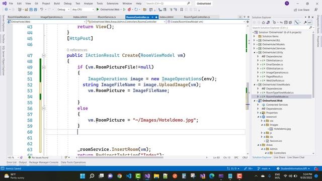
Task: Open the File menu
Action: 11,4
